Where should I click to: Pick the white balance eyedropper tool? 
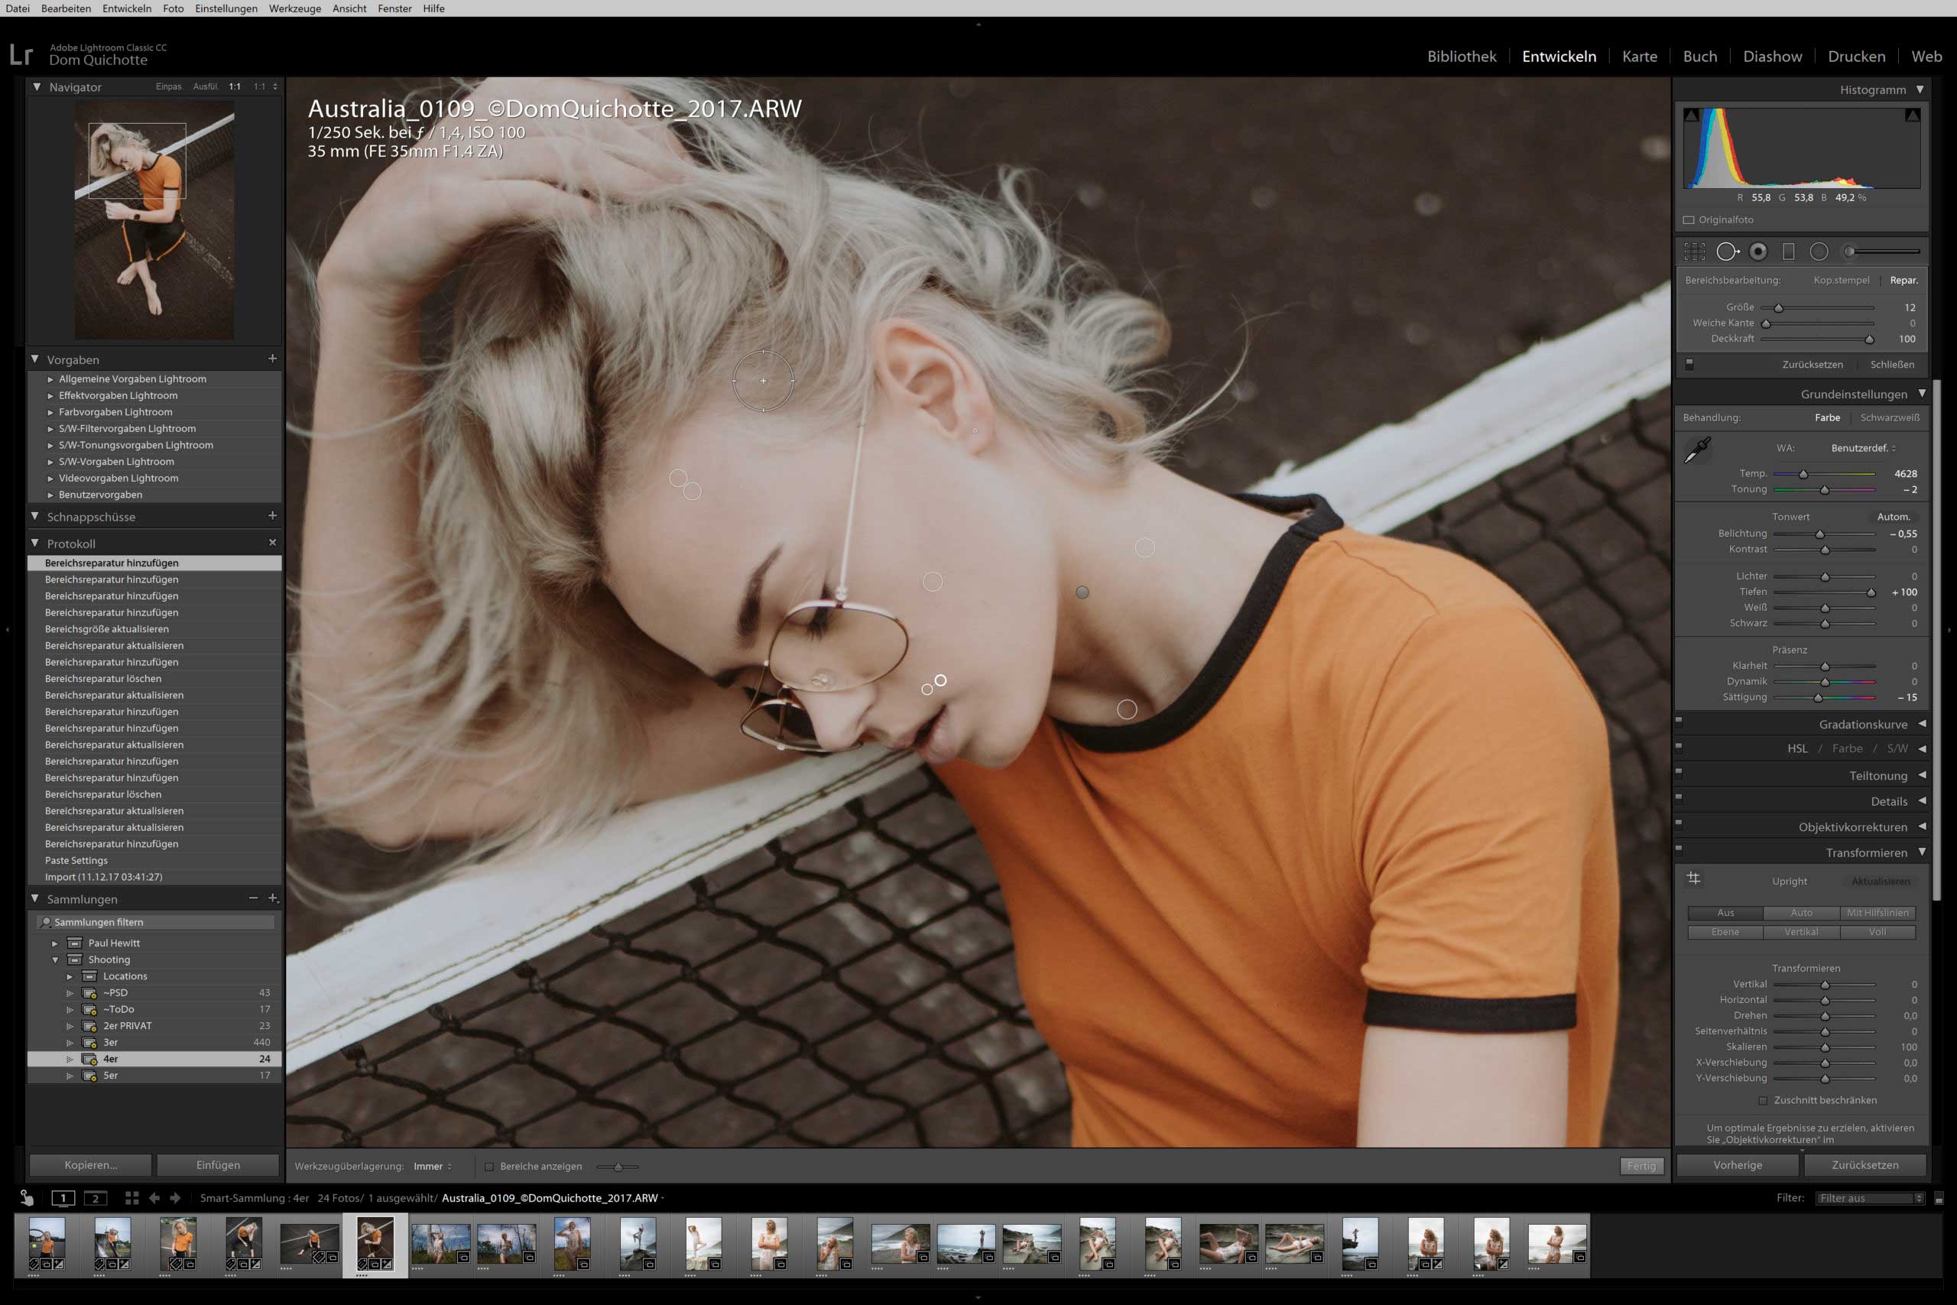pos(1696,450)
